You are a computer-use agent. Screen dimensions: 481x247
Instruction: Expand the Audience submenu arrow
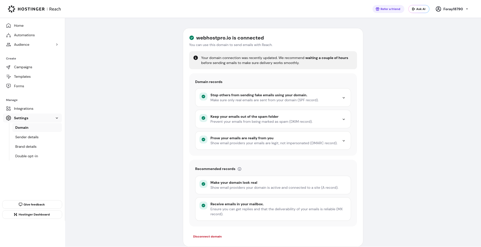click(x=57, y=44)
